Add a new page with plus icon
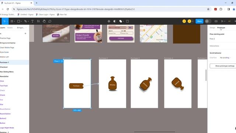The height and width of the screenshot is (133, 236). pos(25,34)
